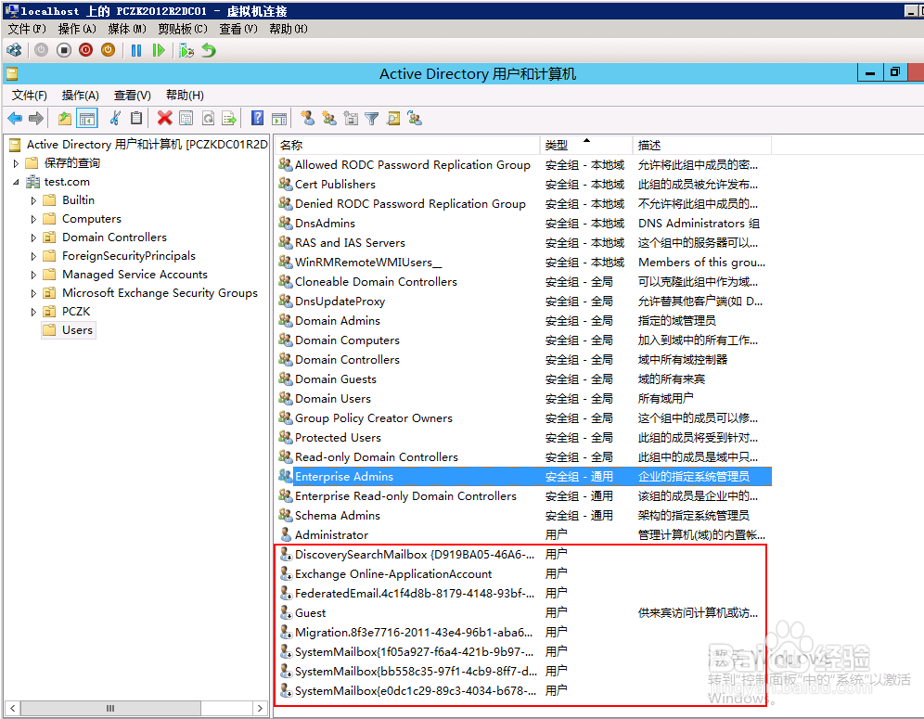Viewport: 924px width, 719px height.
Task: Select the Domain Admins group
Action: tap(337, 321)
